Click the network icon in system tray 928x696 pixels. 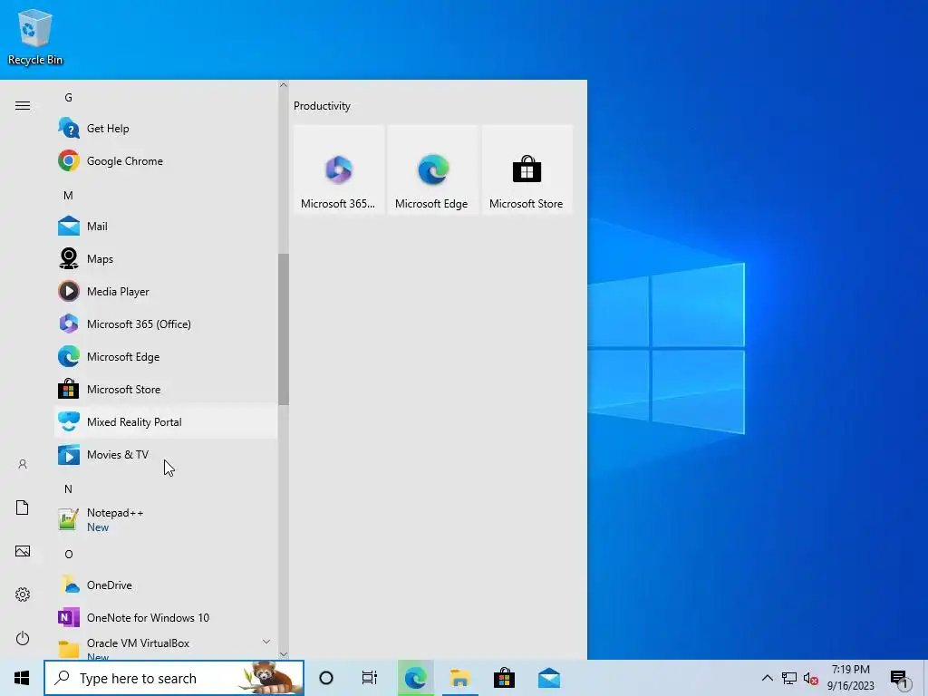(789, 678)
